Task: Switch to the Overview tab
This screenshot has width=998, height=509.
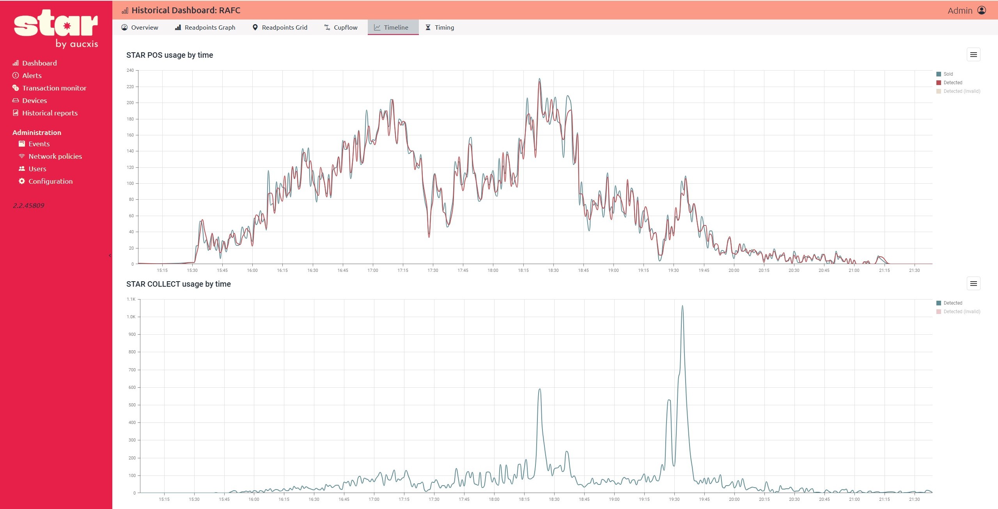Action: coord(140,27)
